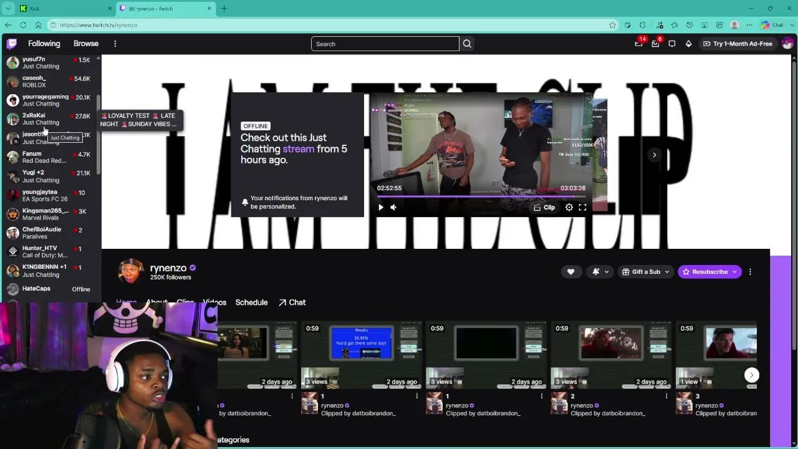Open channel more options three-dot menu

[750, 272]
